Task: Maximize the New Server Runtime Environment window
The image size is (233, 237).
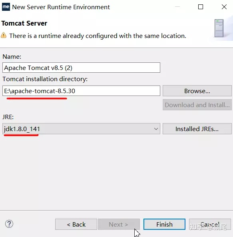Action: pos(201,7)
